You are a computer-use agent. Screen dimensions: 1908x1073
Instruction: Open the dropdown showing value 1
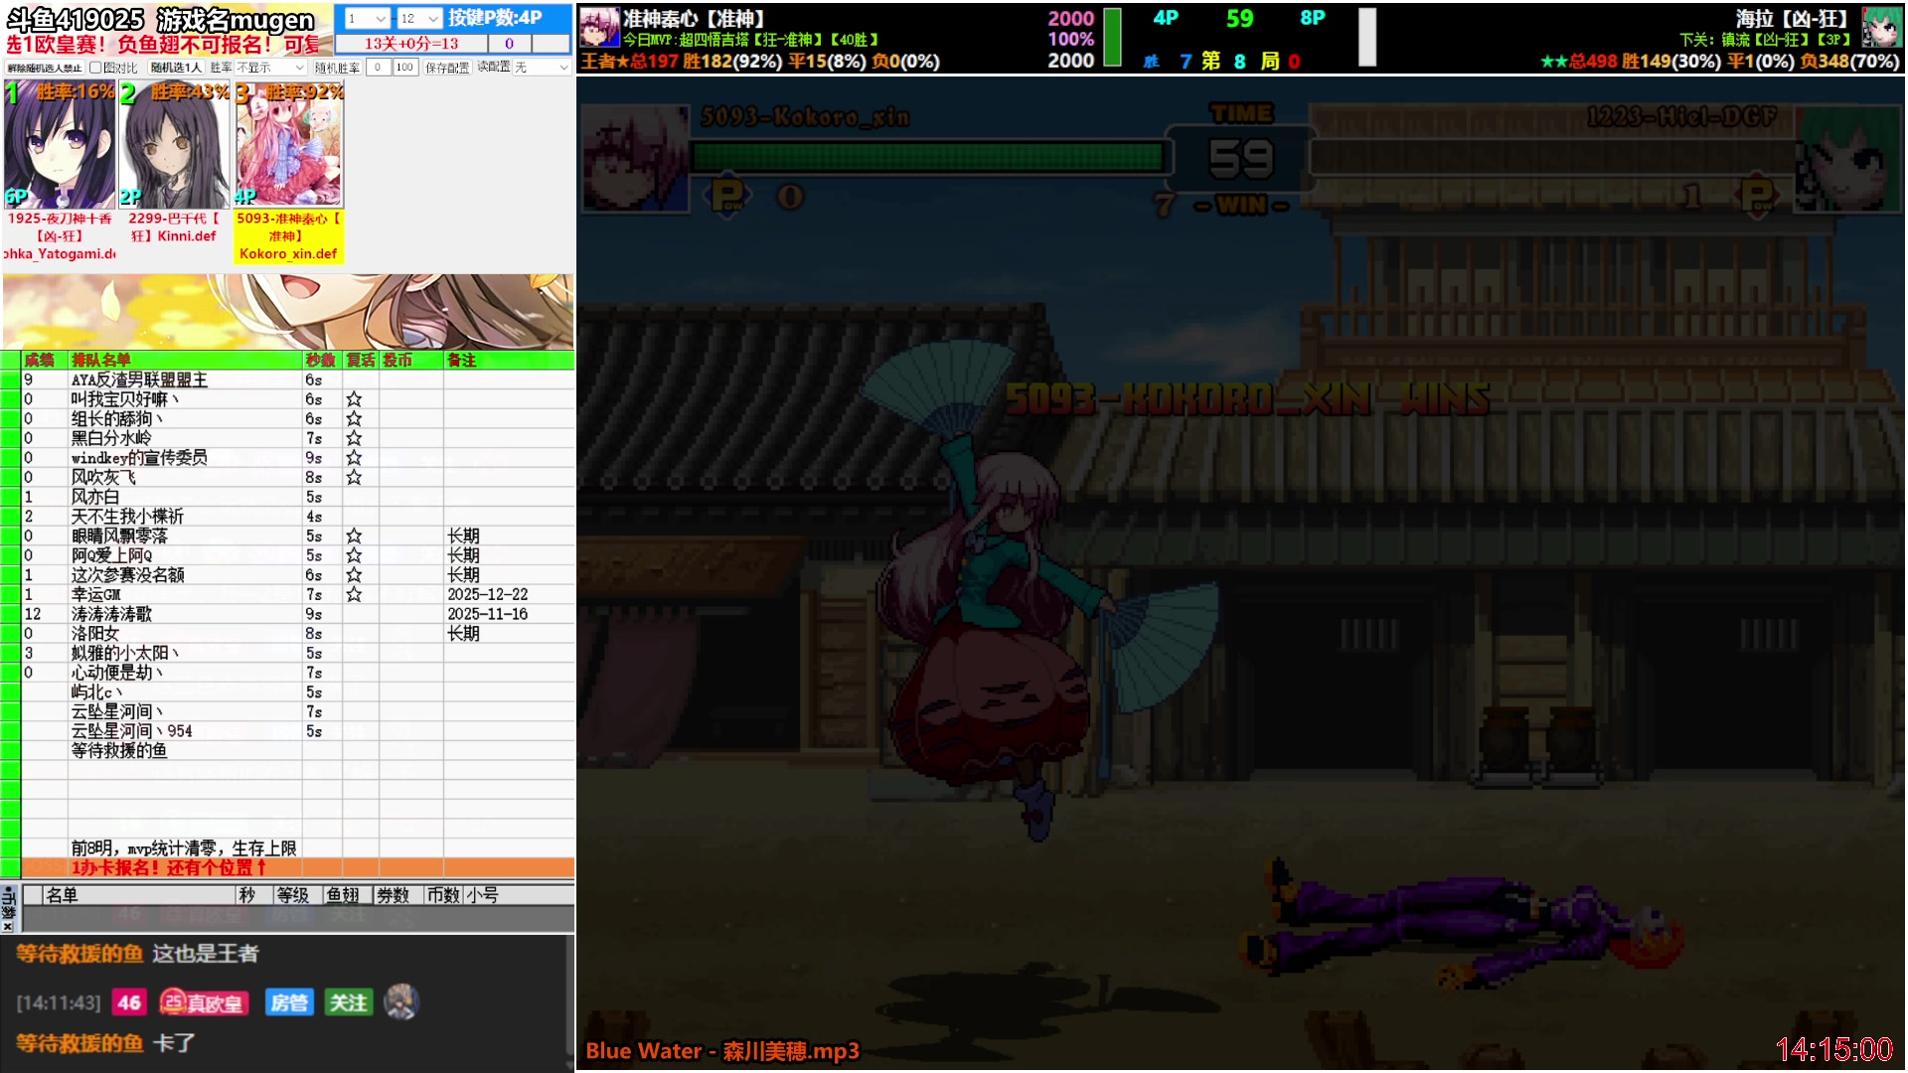pyautogui.click(x=367, y=19)
